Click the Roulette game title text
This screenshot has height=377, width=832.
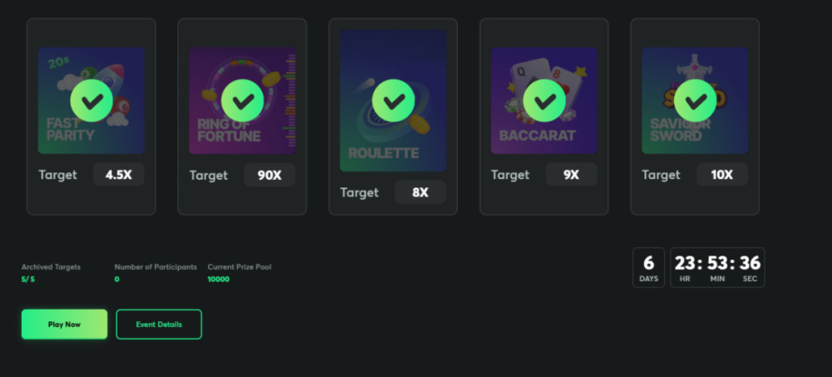[384, 153]
